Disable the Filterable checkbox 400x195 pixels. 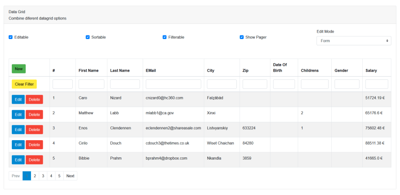(x=165, y=37)
